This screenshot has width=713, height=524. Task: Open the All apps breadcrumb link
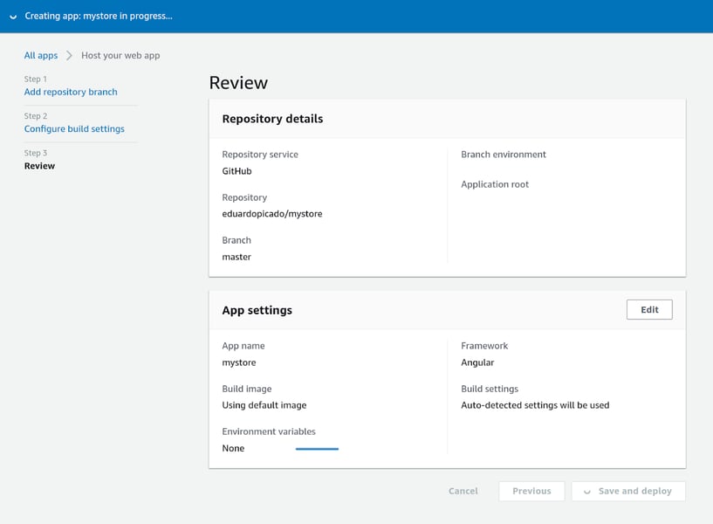[x=41, y=55]
